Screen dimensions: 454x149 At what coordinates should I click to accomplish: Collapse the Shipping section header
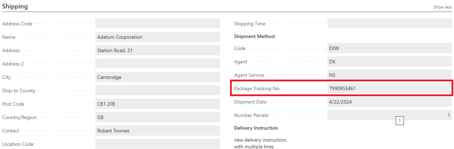[15, 6]
